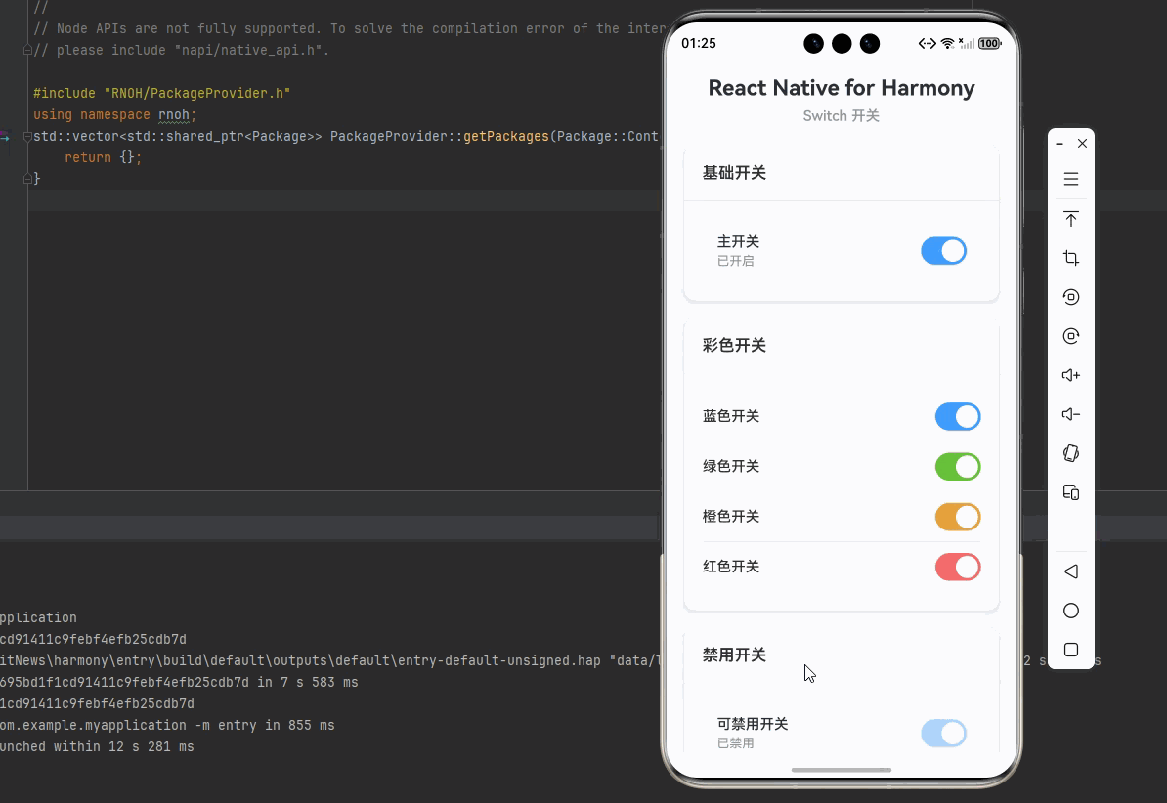Click the shake device icon
This screenshot has height=803, width=1167.
click(1071, 453)
